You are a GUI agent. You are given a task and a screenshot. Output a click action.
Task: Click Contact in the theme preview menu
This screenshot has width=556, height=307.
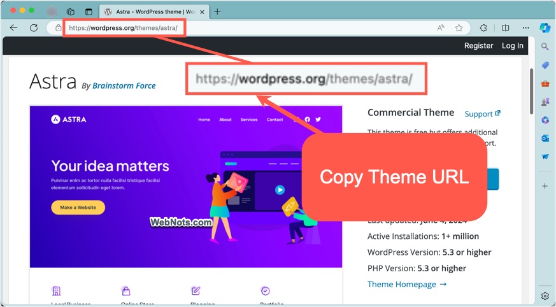(x=274, y=120)
